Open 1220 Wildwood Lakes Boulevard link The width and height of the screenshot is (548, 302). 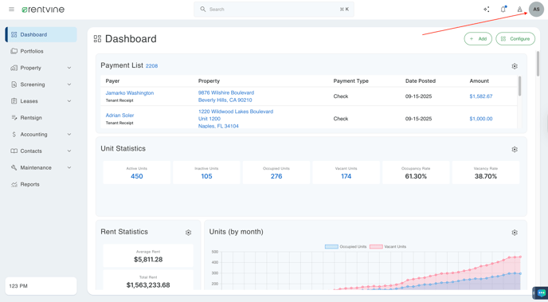point(236,119)
